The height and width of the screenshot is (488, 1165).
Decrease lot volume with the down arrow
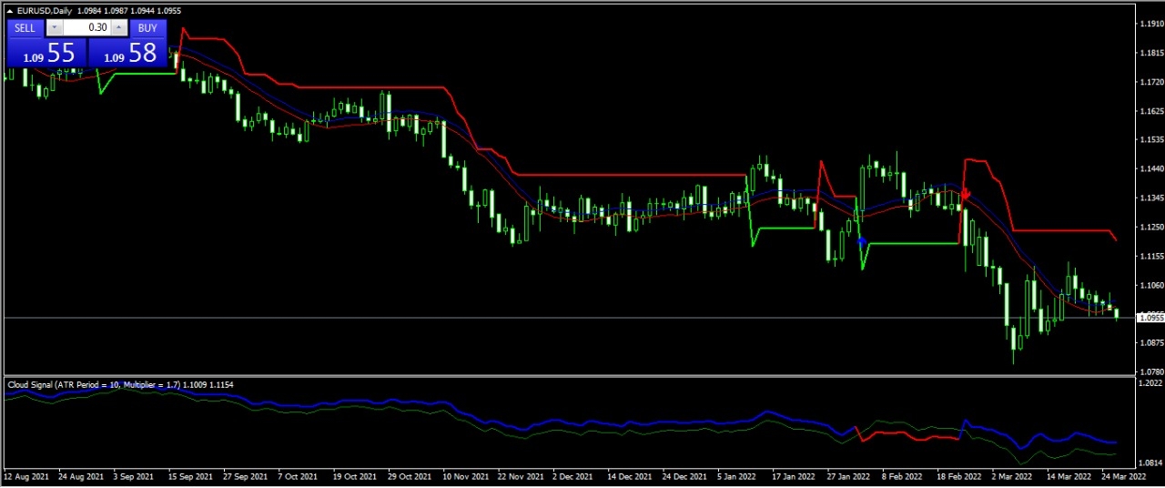52,28
